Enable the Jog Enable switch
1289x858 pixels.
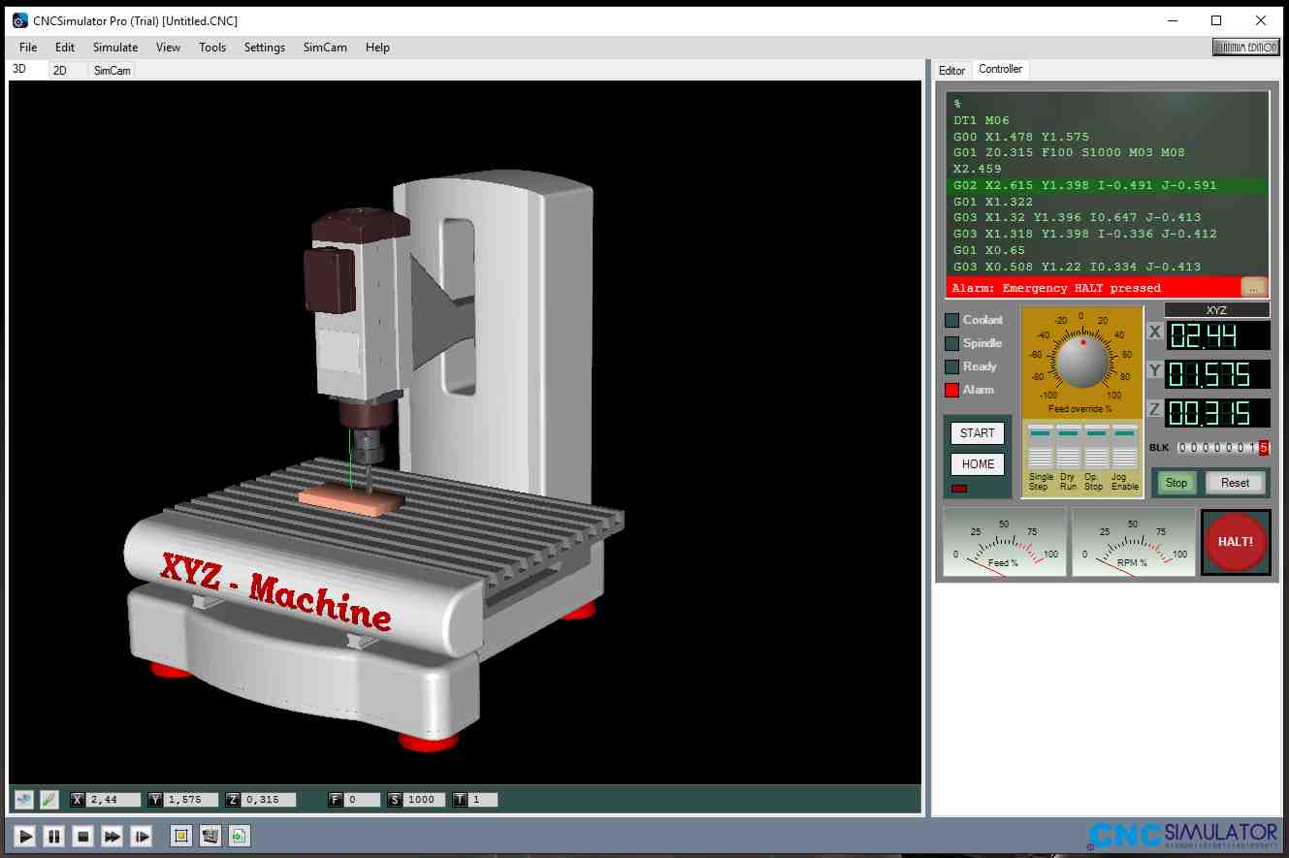click(1125, 448)
